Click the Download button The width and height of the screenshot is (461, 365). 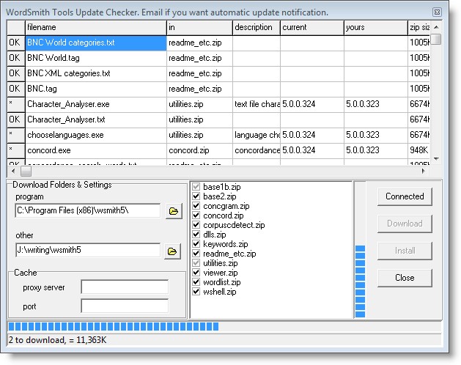(405, 224)
